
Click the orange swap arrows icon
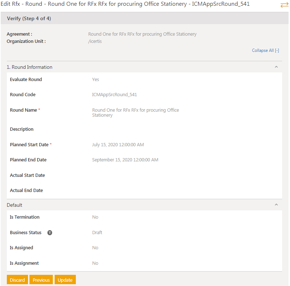pos(284,5)
